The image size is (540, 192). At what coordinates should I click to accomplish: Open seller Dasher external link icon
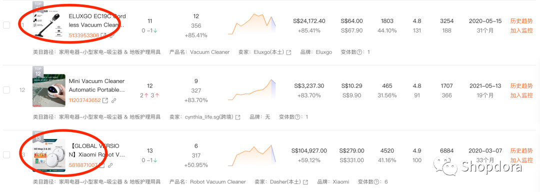[305, 181]
